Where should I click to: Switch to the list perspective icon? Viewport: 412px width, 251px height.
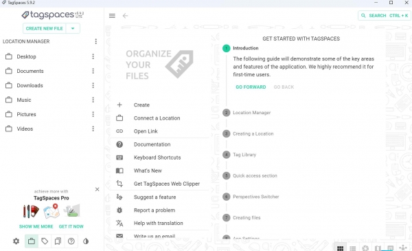[353, 248]
